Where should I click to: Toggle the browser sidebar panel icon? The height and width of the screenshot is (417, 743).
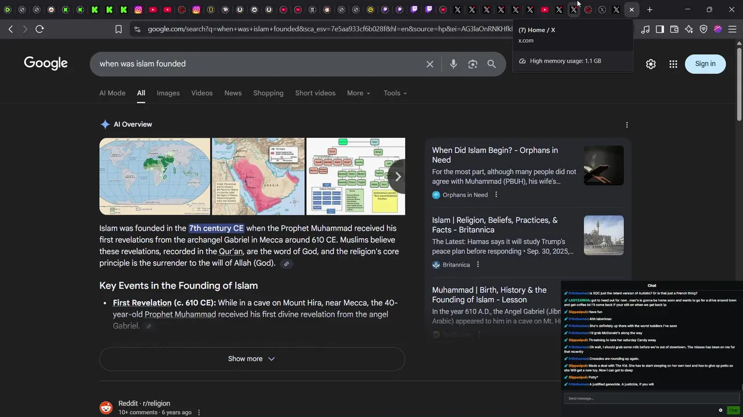pos(660,29)
